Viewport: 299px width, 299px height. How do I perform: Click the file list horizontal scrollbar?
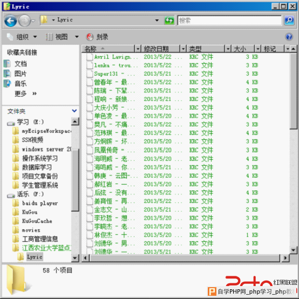[185, 258]
